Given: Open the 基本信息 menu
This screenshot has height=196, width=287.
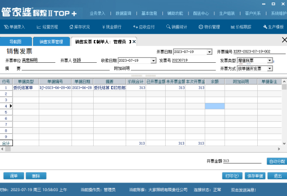Looking at the screenshot, I should (149, 14).
